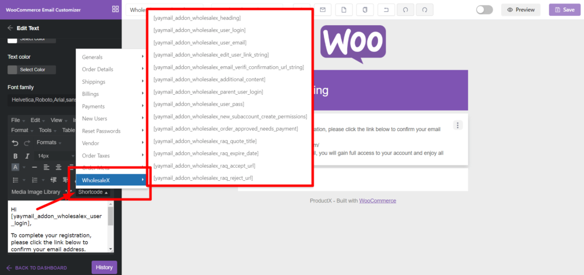Click the grid layout icon beside WooCommerce Email Customizer
This screenshot has height=275, width=584.
click(115, 9)
